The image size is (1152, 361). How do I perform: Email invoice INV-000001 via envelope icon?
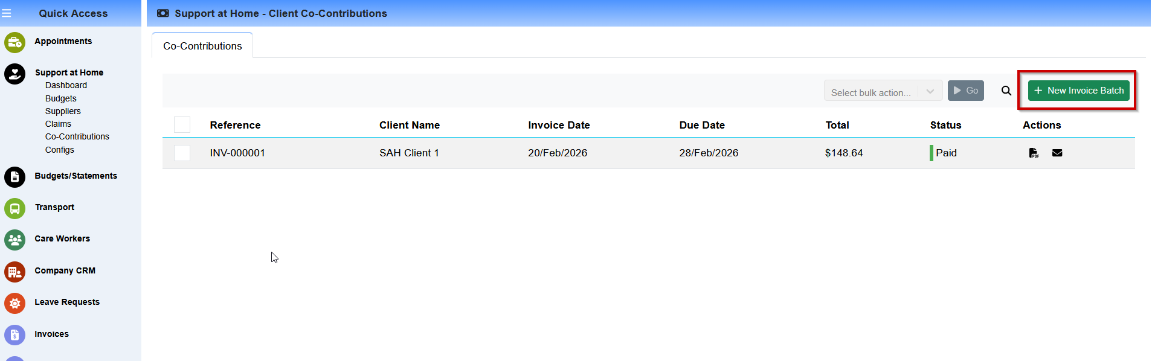tap(1057, 153)
